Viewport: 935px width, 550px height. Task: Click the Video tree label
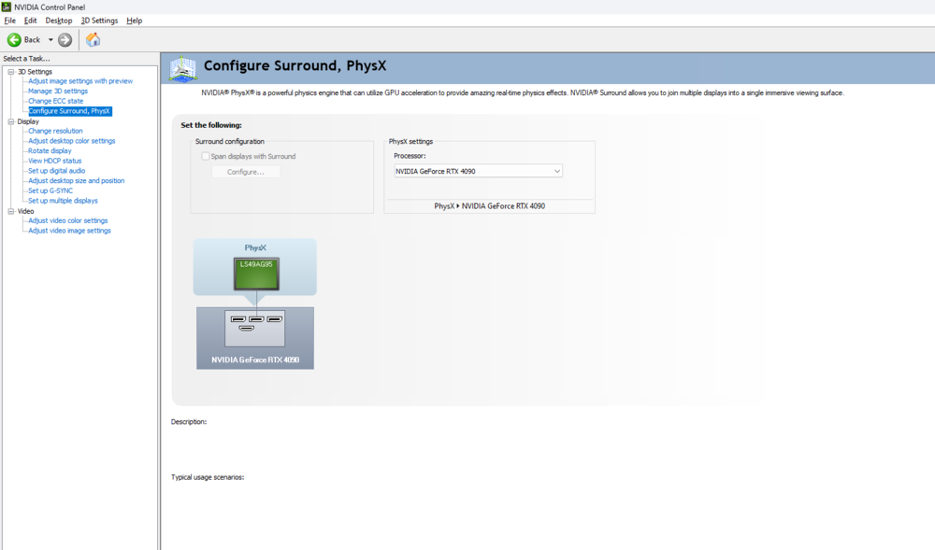[25, 211]
